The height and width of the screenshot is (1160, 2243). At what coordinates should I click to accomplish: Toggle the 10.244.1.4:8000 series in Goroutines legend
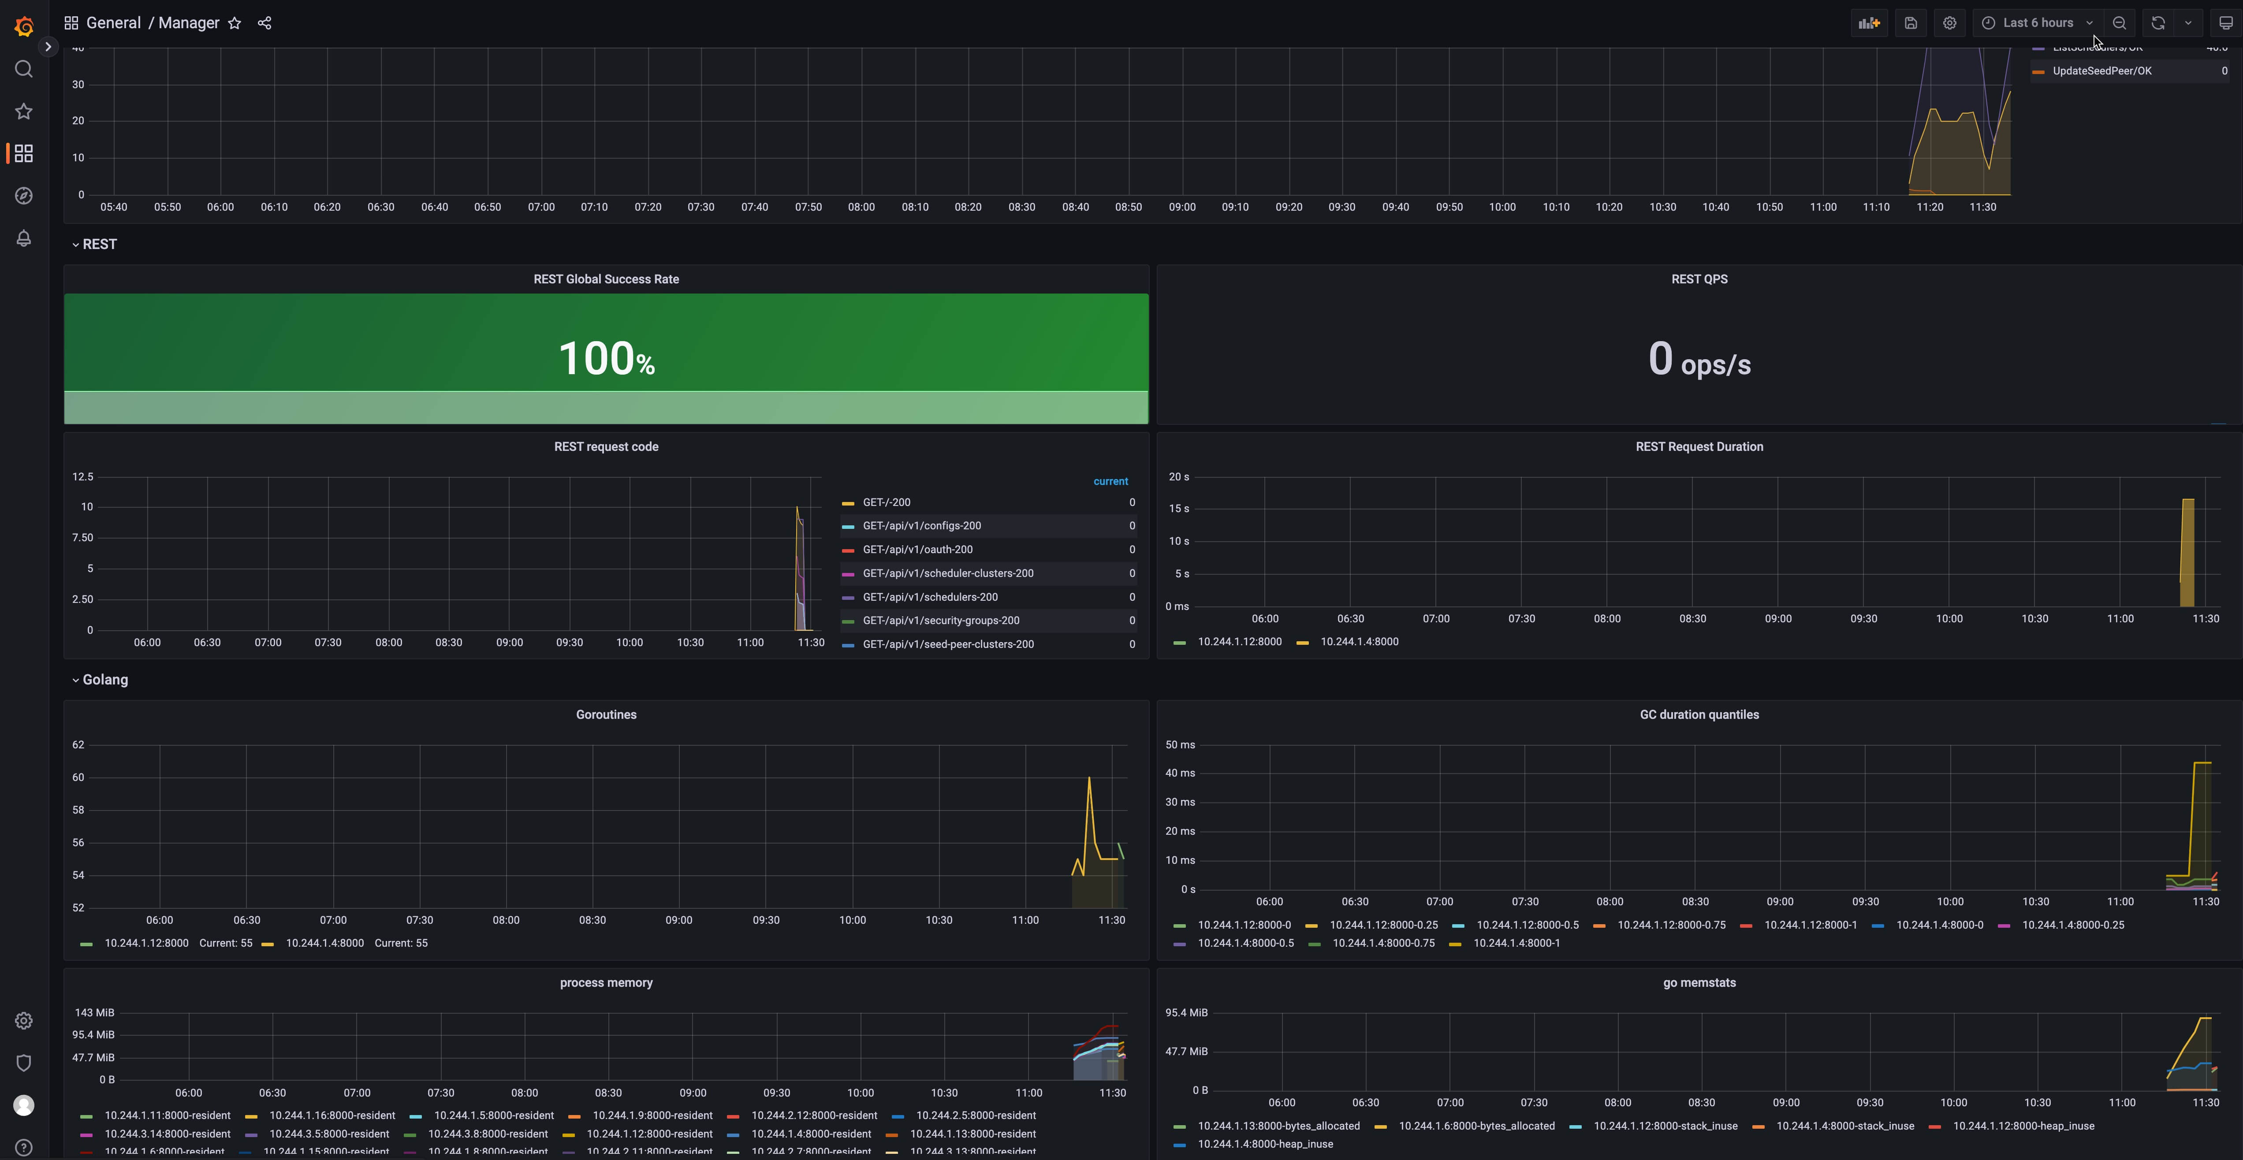coord(324,943)
